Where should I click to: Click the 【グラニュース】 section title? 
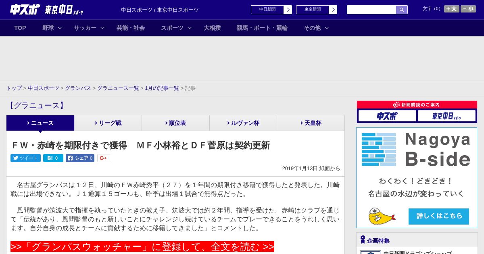pos(36,106)
